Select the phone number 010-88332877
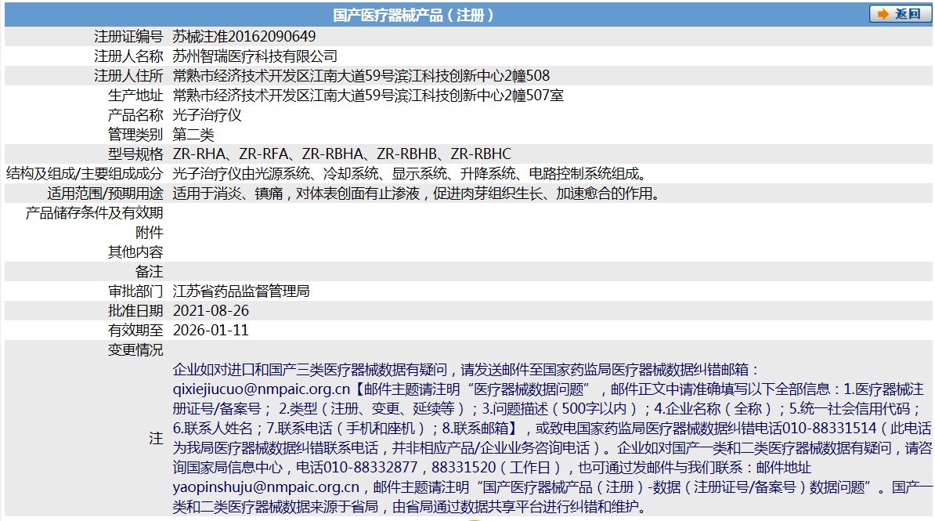The height and width of the screenshot is (521, 935). coord(370,467)
